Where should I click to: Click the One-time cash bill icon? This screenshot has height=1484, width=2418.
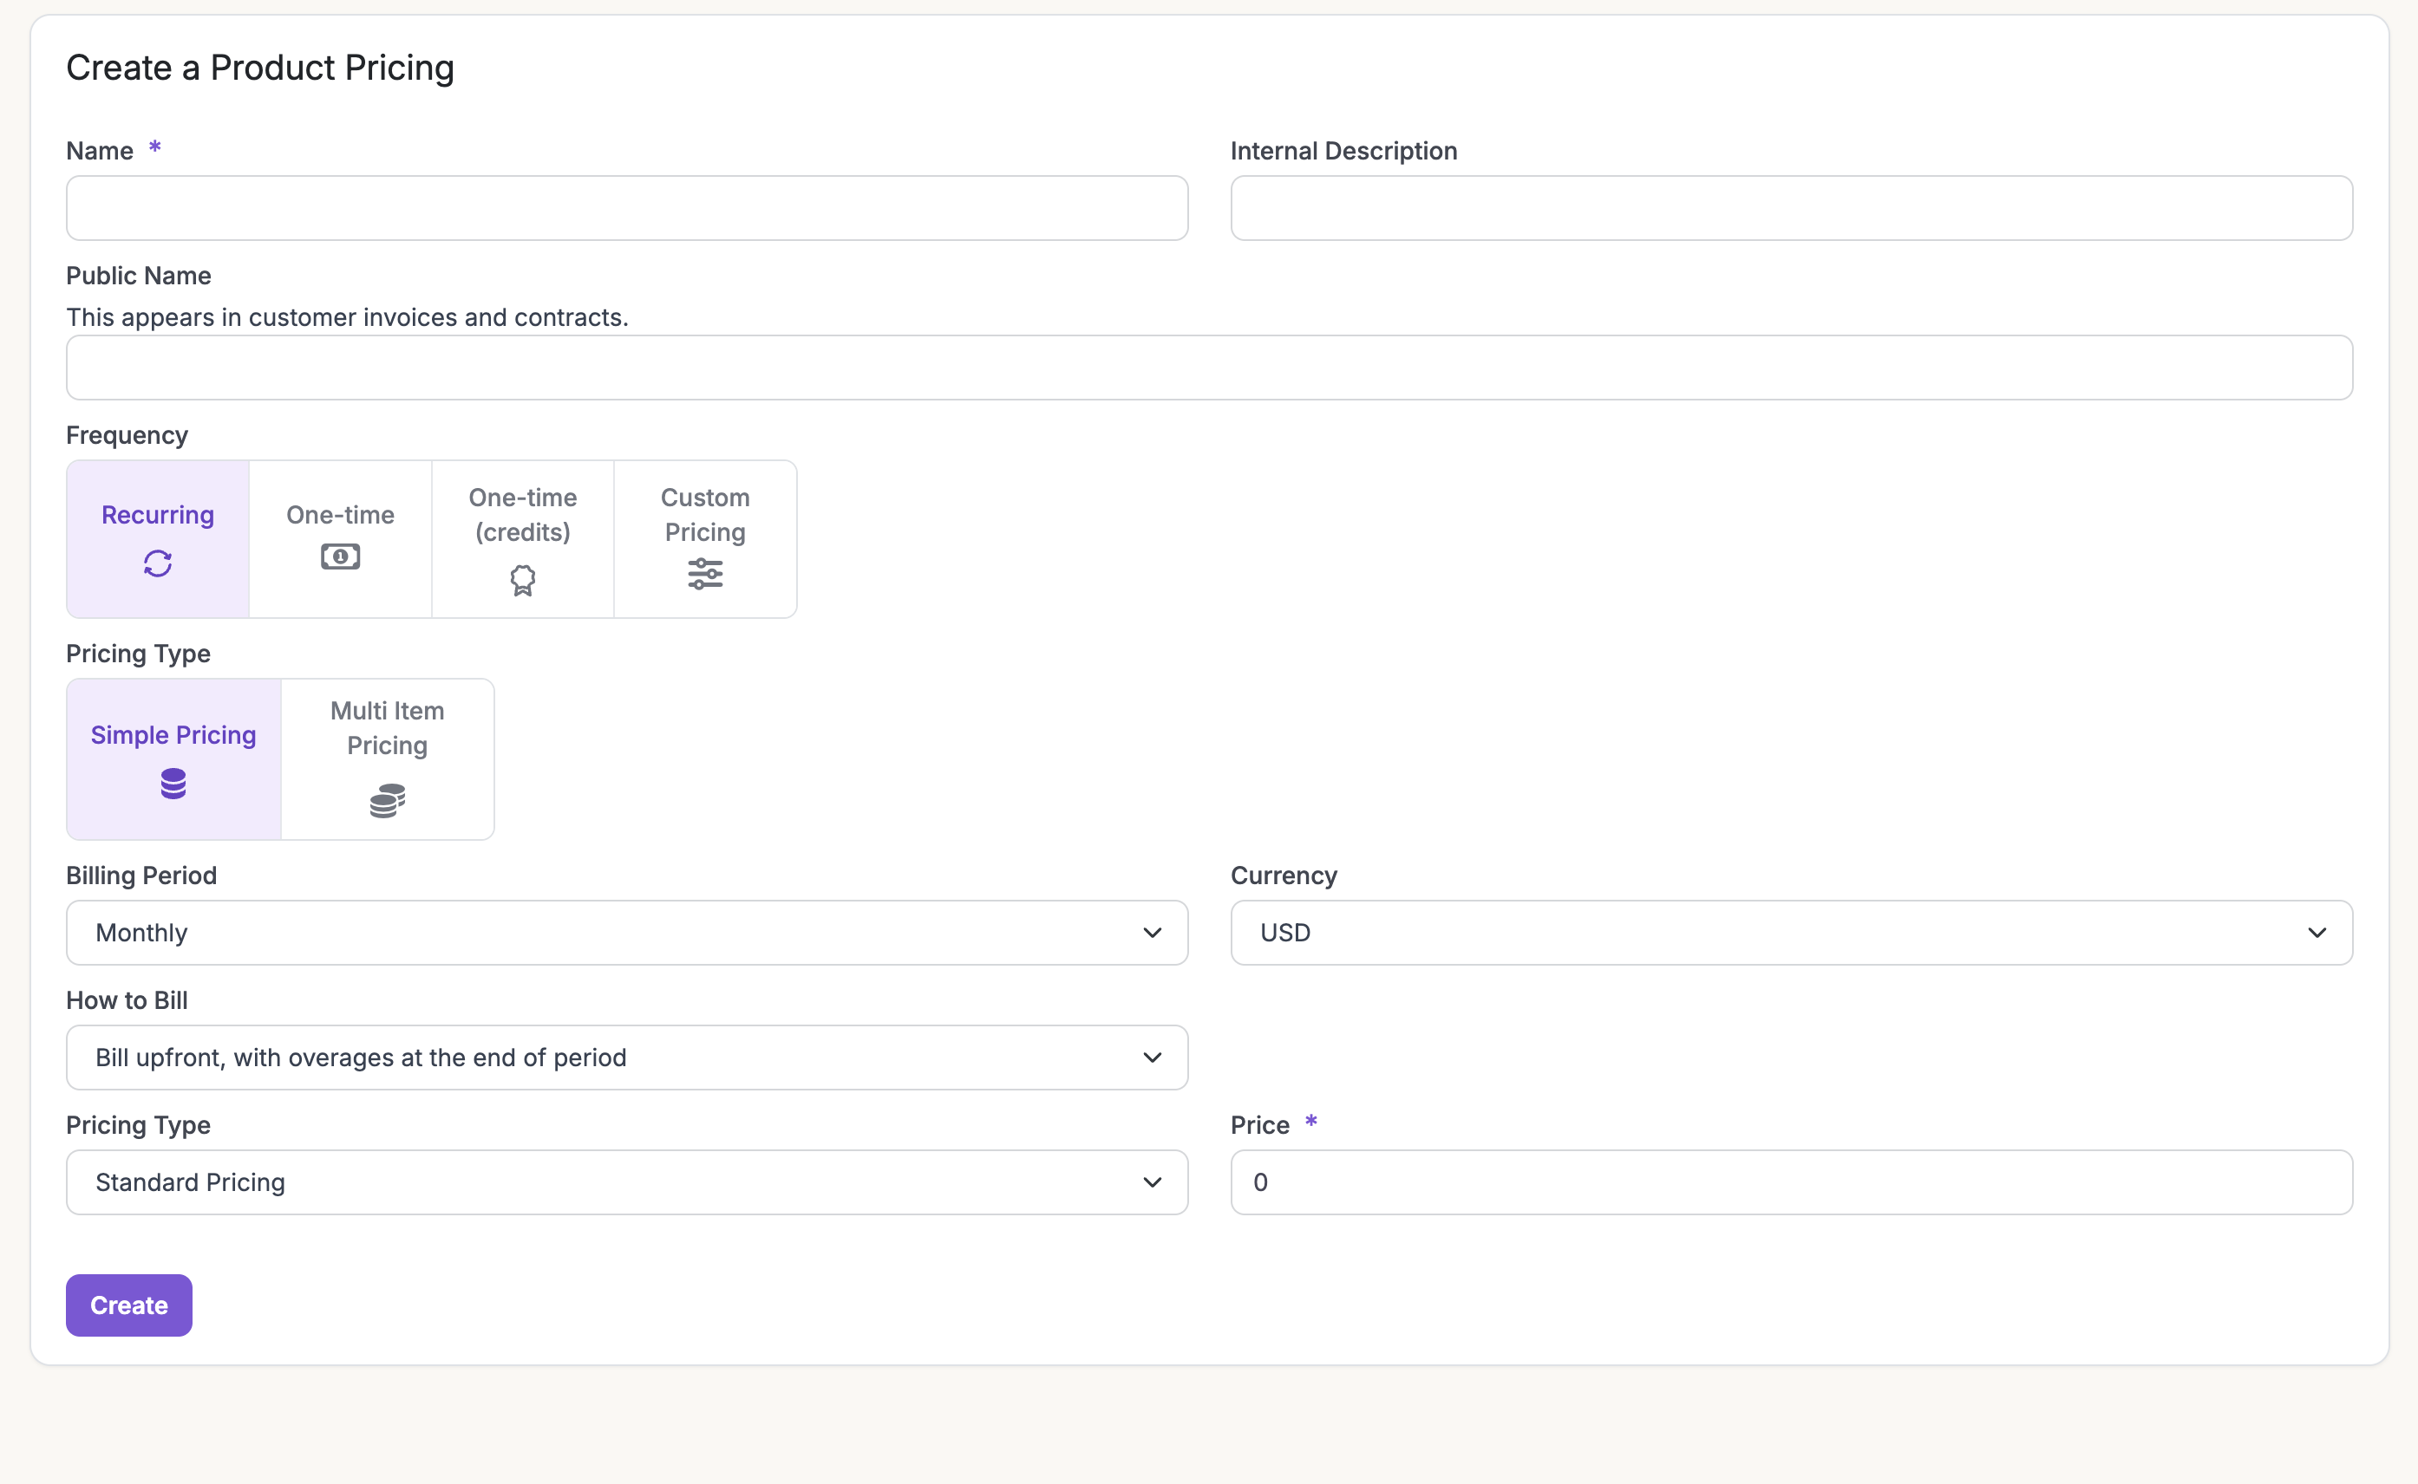pos(340,557)
